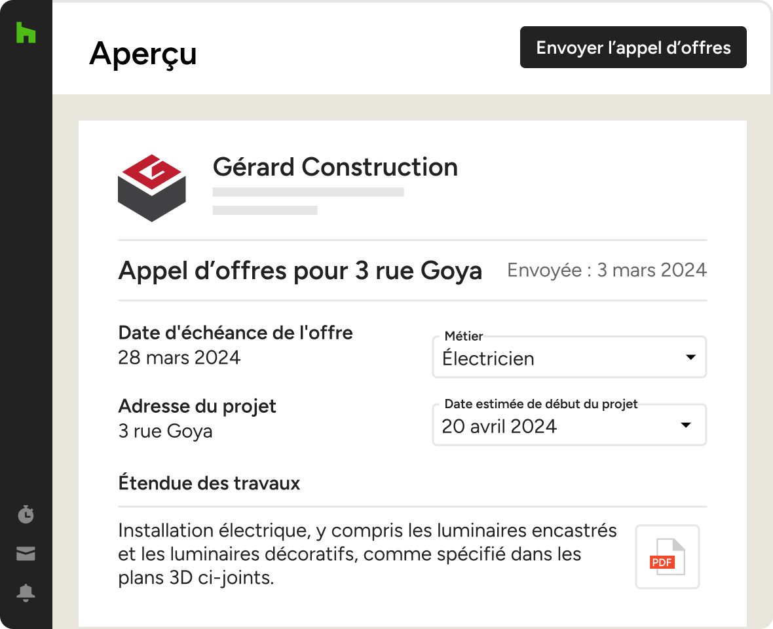This screenshot has height=629, width=773.
Task: Open the timer icon in the sidebar
Action: [26, 514]
